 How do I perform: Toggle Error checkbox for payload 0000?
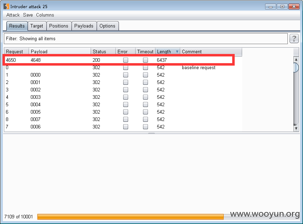point(126,75)
